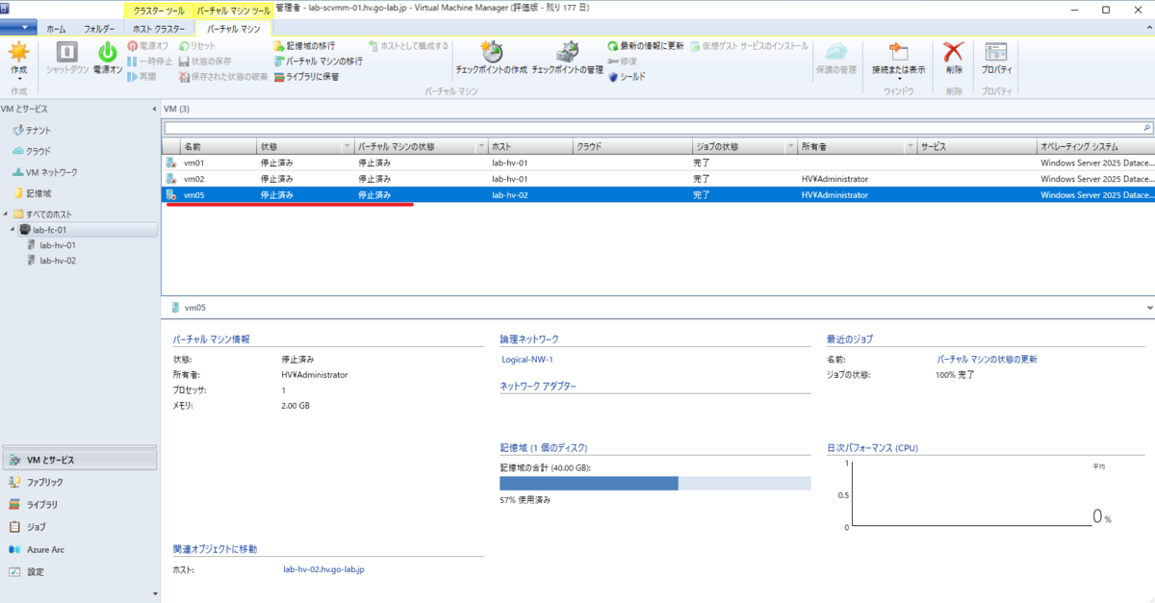Expand navigation buttons arrow at pane bottom
Screen dimensions: 1155x603
[x=156, y=594]
